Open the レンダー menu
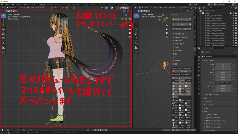Image resolution: width=238 pixels, height=134 pixels. coord(19,4)
